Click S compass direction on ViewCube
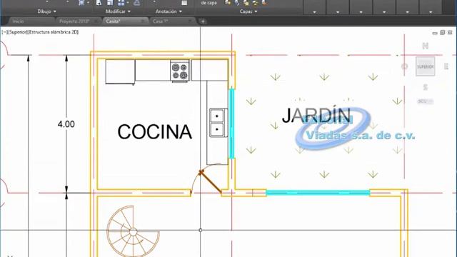457x257 pixels. point(426,87)
